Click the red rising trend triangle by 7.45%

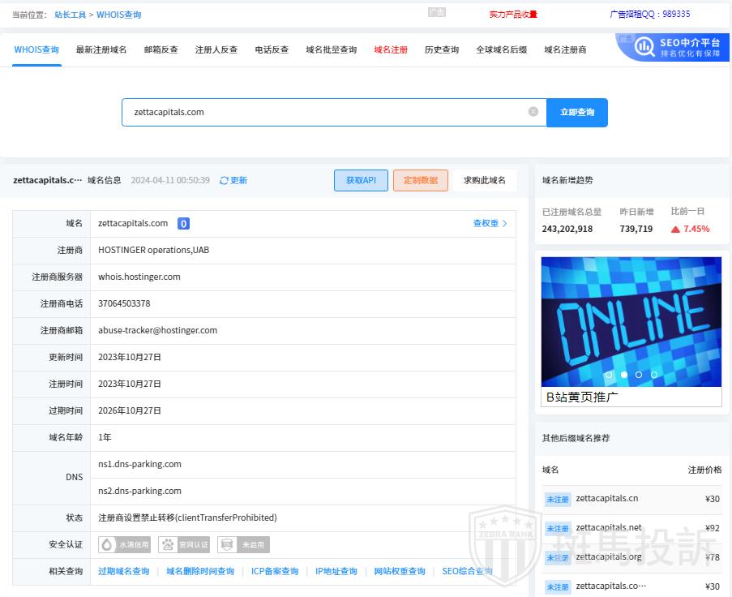tap(675, 230)
